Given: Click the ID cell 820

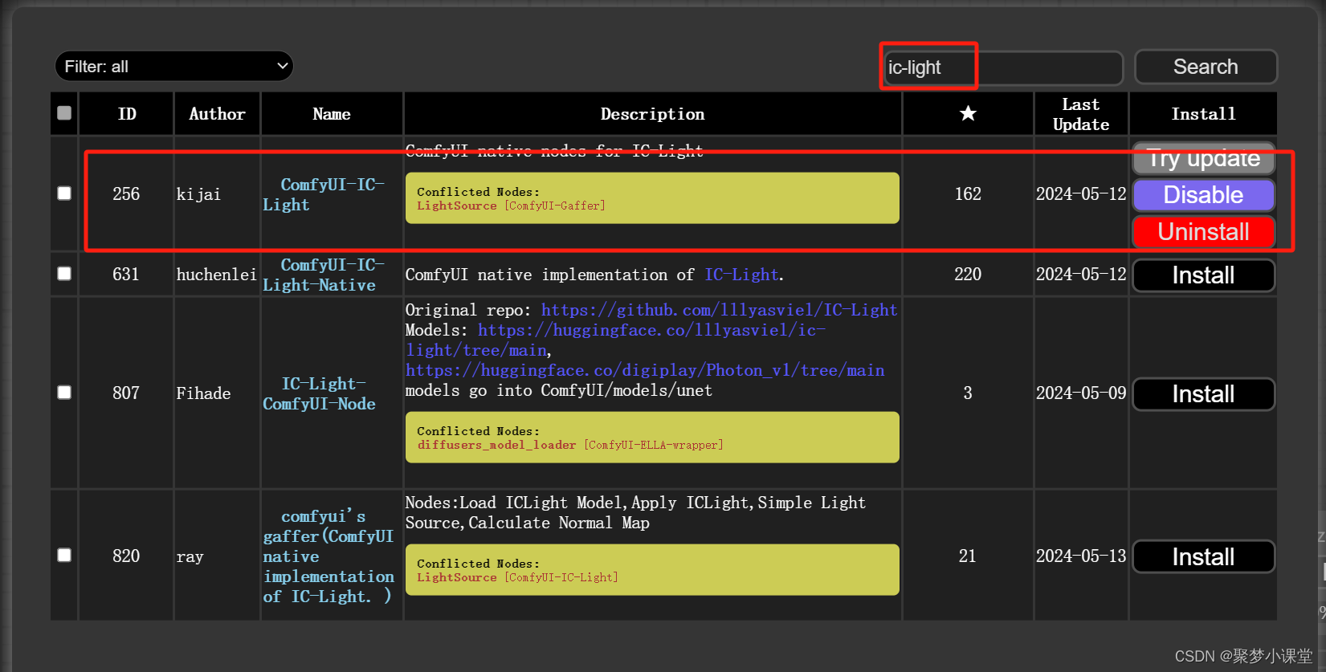Looking at the screenshot, I should 126,556.
